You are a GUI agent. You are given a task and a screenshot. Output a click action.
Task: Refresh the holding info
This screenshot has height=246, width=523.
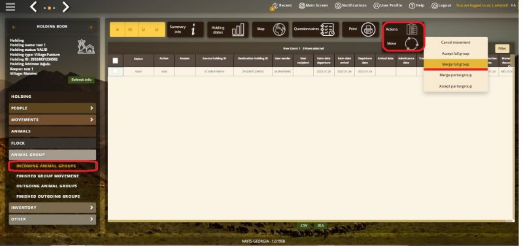(x=81, y=80)
